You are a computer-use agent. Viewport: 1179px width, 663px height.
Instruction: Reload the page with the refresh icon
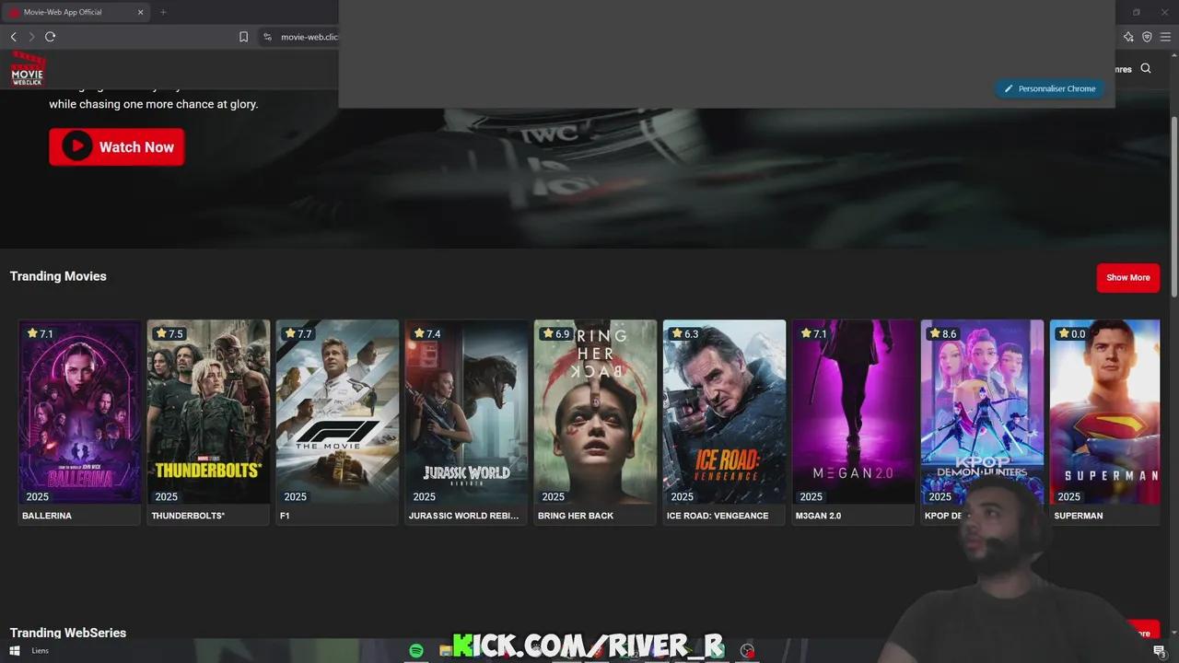[x=51, y=37]
